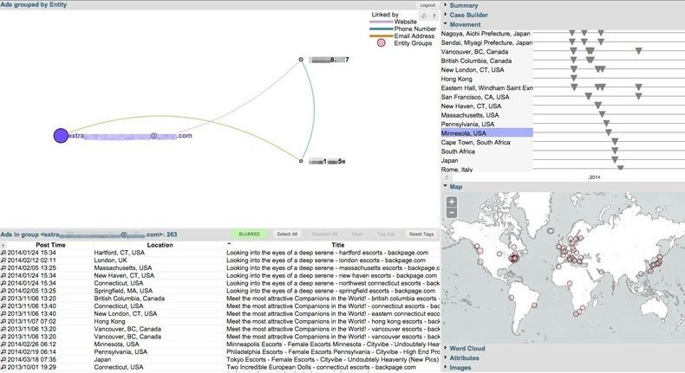This screenshot has height=373, width=685.
Task: Click the Hong Kong timeline marker
Action: click(574, 78)
